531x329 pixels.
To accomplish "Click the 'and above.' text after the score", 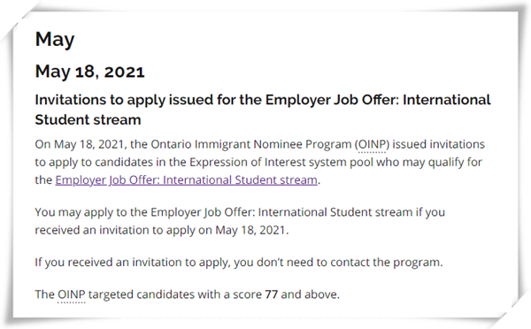I will [x=311, y=295].
